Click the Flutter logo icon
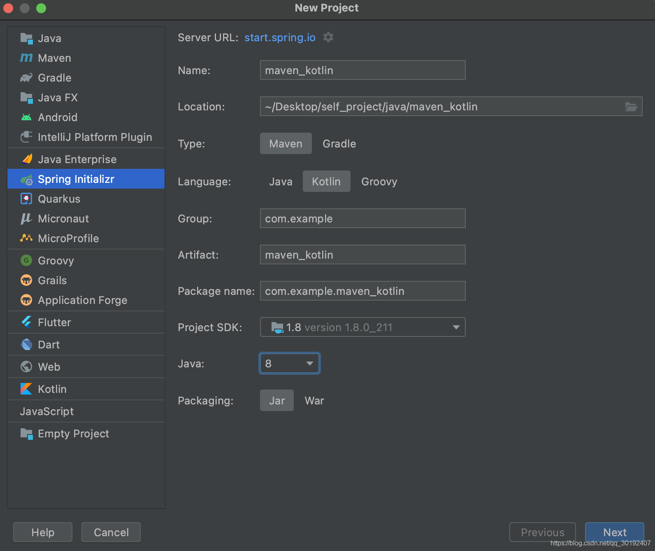655x551 pixels. (26, 322)
